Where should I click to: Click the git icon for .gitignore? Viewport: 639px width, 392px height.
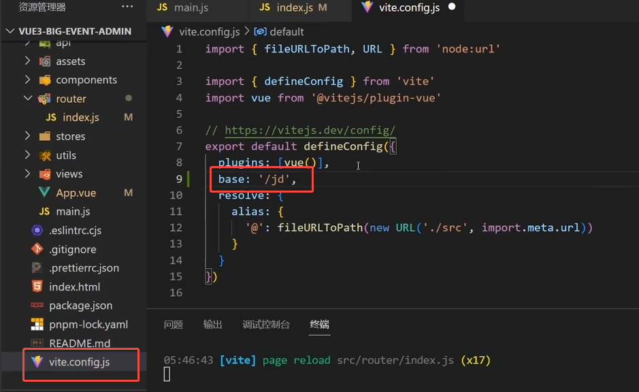point(37,249)
